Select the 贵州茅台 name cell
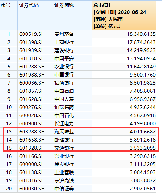162x193 pixels. 72,34
